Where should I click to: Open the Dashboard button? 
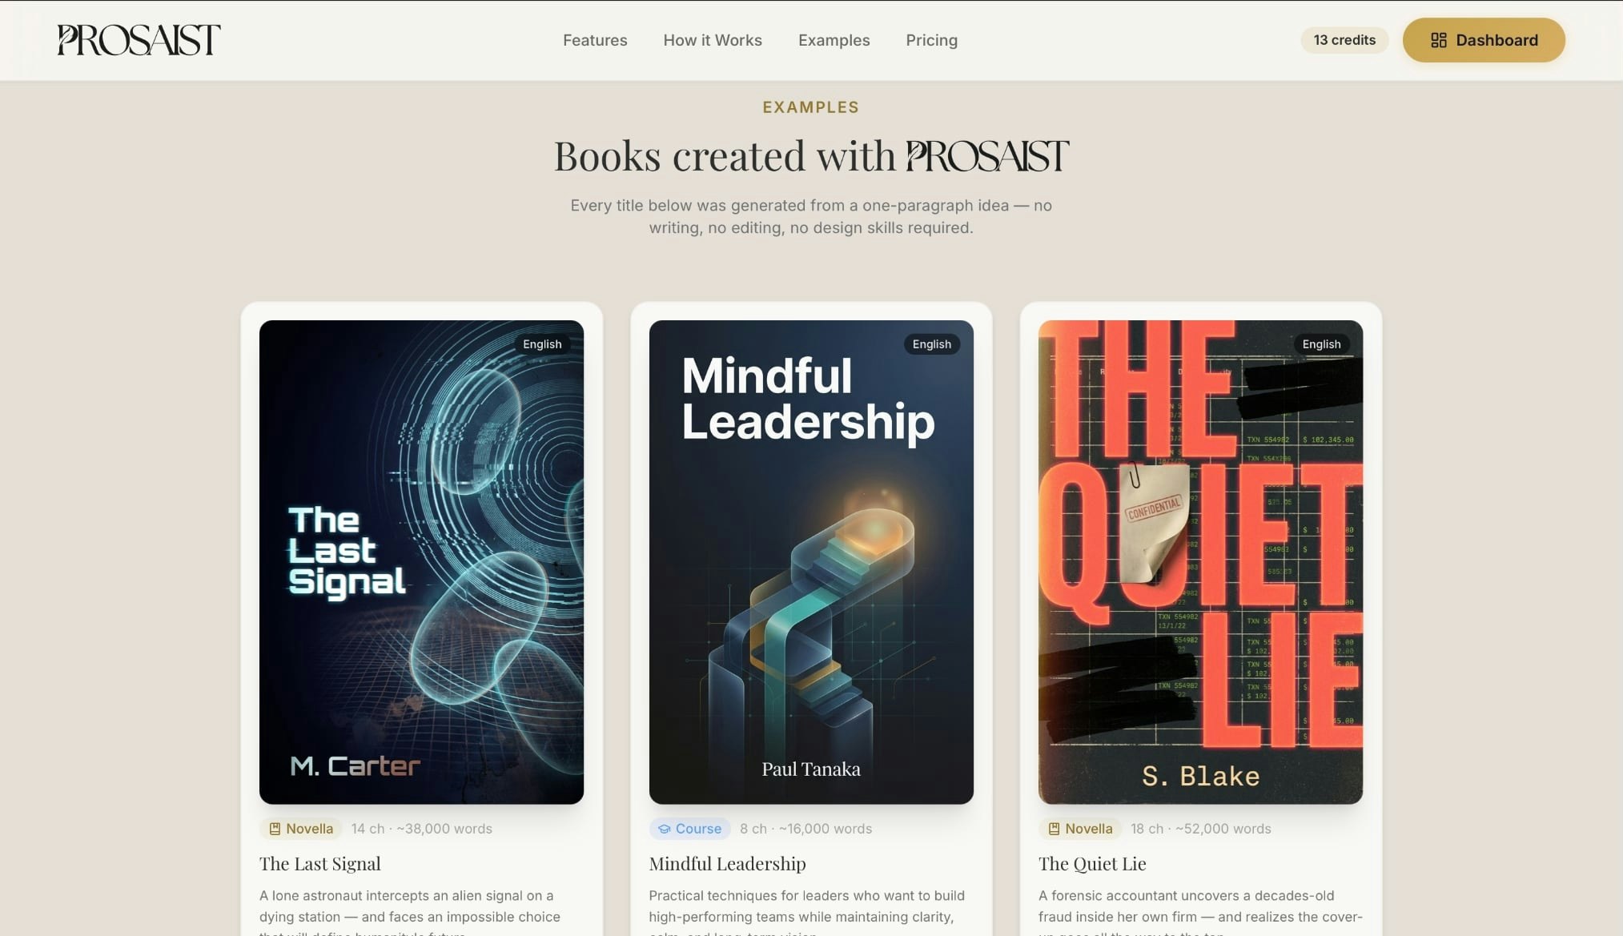1484,40
